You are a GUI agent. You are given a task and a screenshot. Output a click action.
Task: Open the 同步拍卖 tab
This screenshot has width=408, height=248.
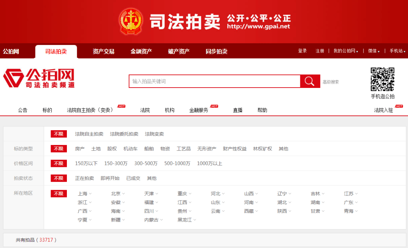pyautogui.click(x=216, y=51)
